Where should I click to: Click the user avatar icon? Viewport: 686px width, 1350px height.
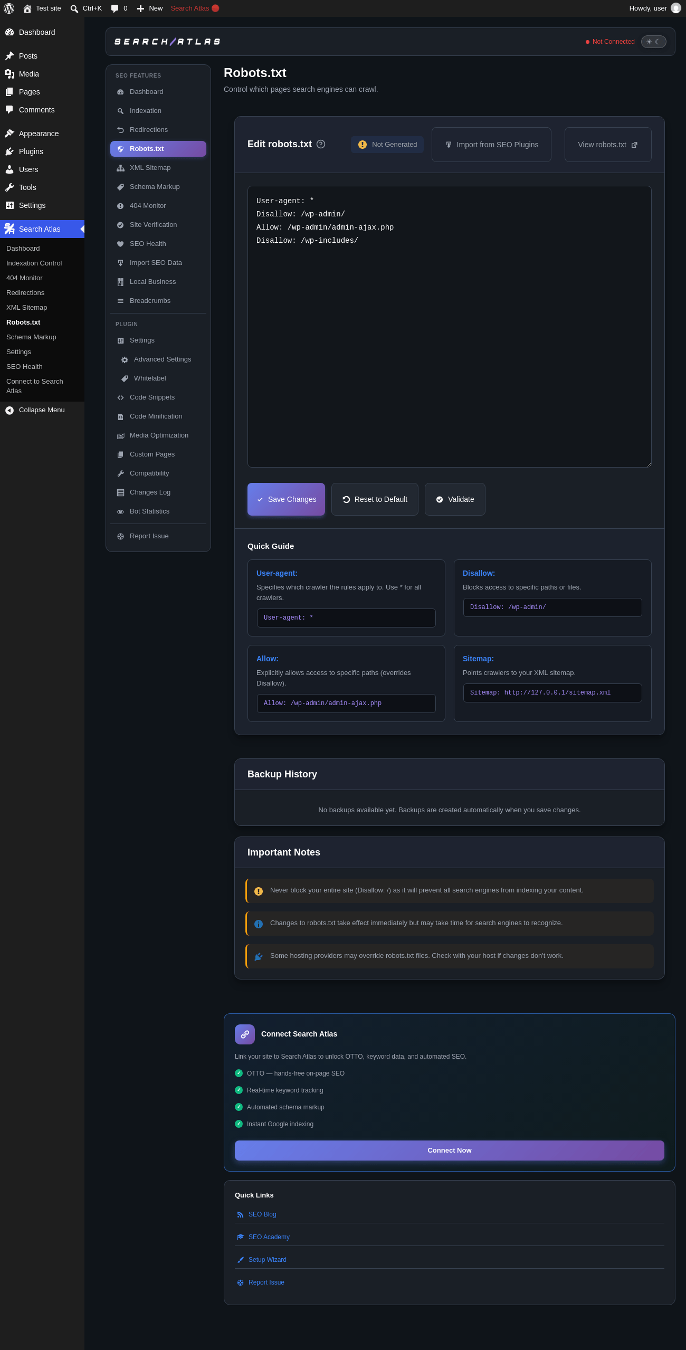click(x=675, y=8)
